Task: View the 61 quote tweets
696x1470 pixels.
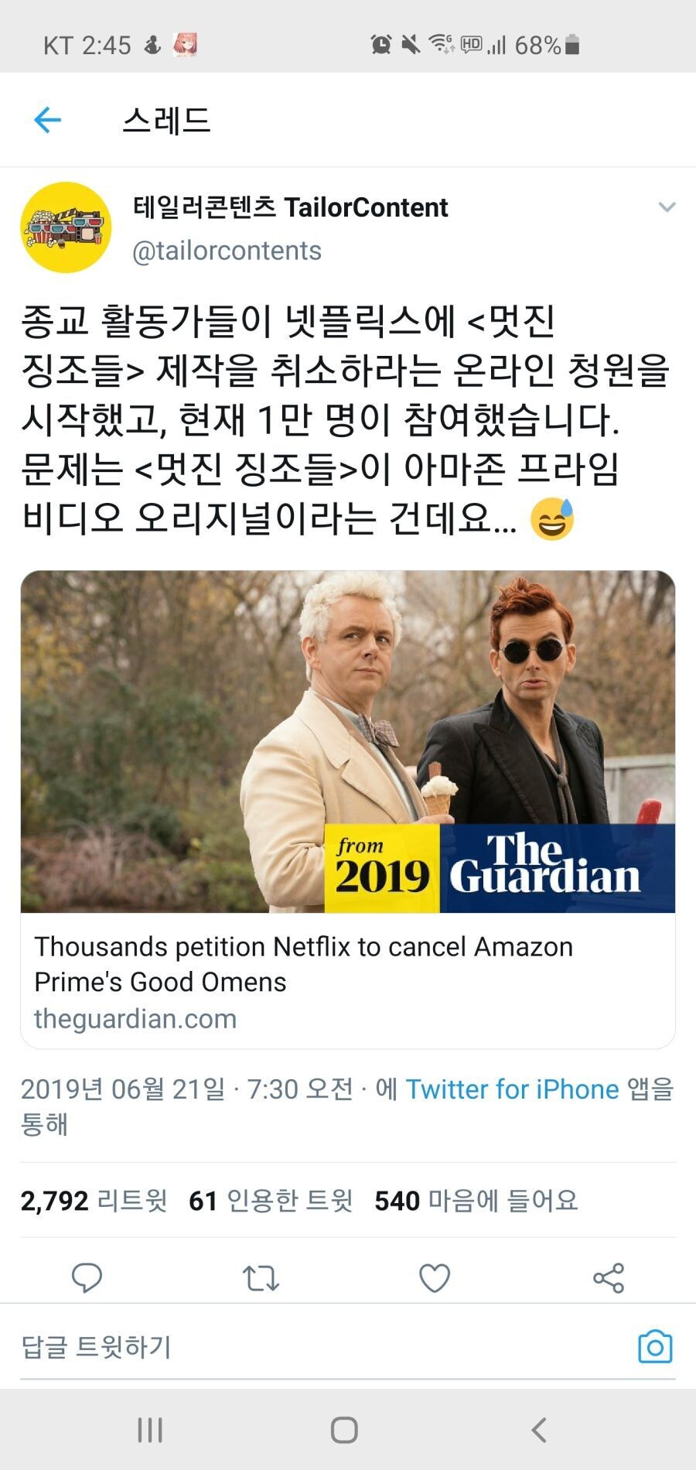Action: click(271, 1201)
